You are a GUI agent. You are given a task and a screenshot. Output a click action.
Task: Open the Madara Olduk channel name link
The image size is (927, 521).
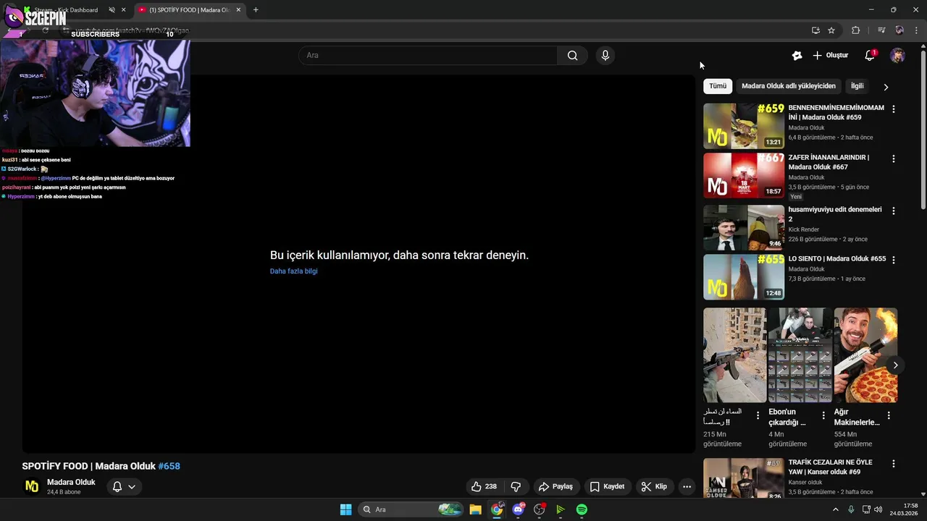click(71, 483)
